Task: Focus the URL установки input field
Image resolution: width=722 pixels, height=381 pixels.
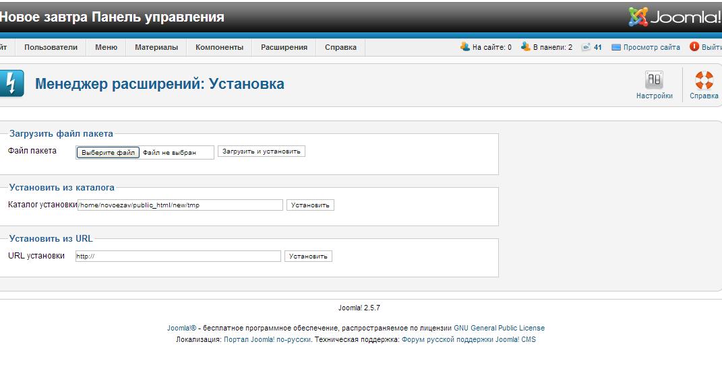Action: point(178,256)
